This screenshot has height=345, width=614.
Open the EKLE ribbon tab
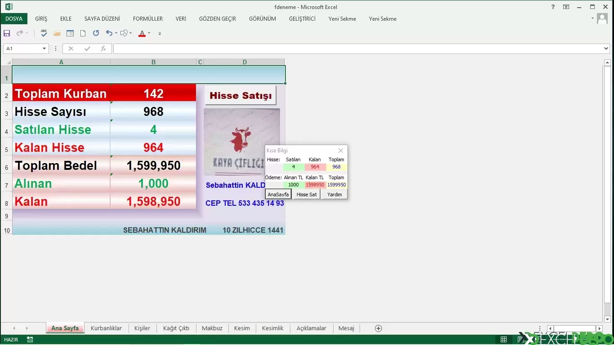click(x=66, y=19)
